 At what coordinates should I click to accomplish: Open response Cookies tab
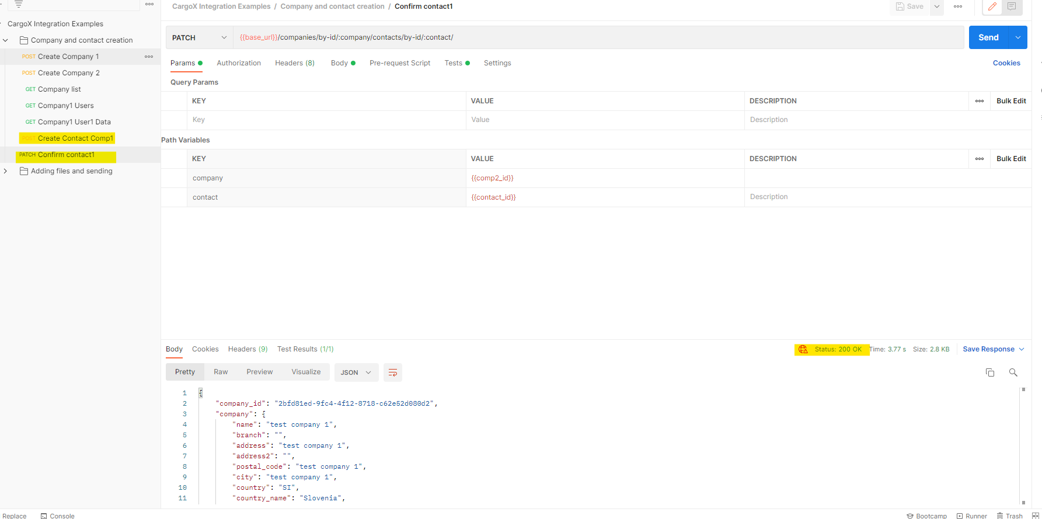pos(205,349)
